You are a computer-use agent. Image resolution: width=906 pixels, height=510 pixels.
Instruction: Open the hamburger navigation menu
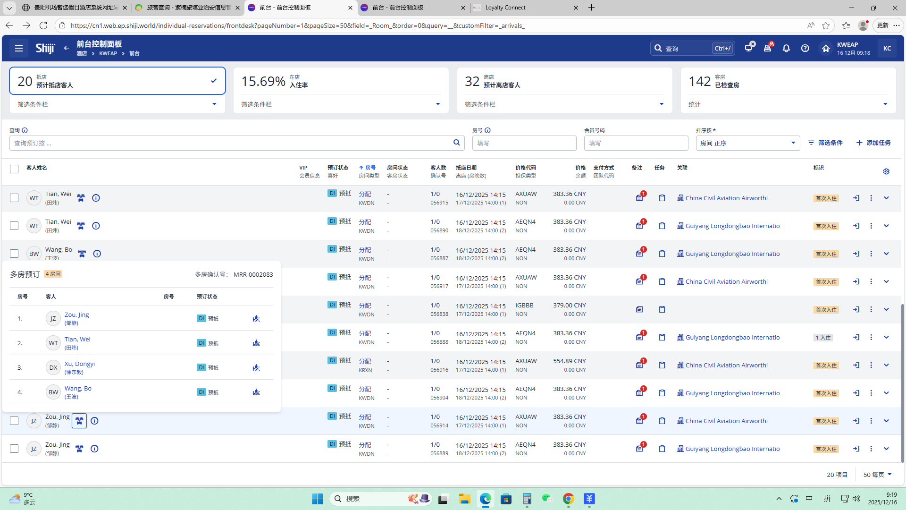pos(19,48)
